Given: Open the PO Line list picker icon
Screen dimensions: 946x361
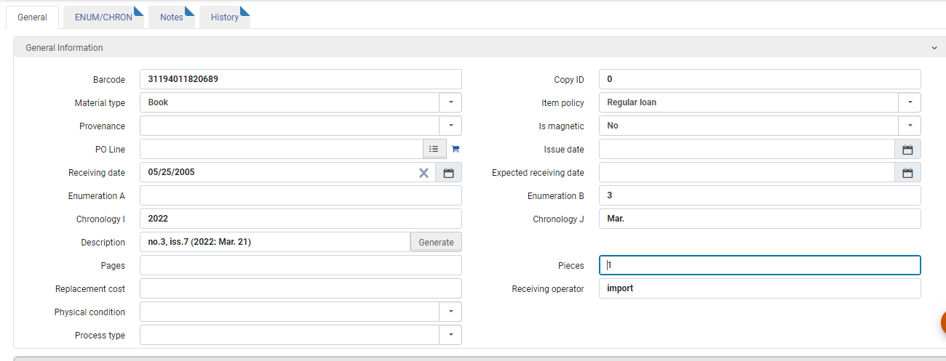Looking at the screenshot, I should point(434,149).
